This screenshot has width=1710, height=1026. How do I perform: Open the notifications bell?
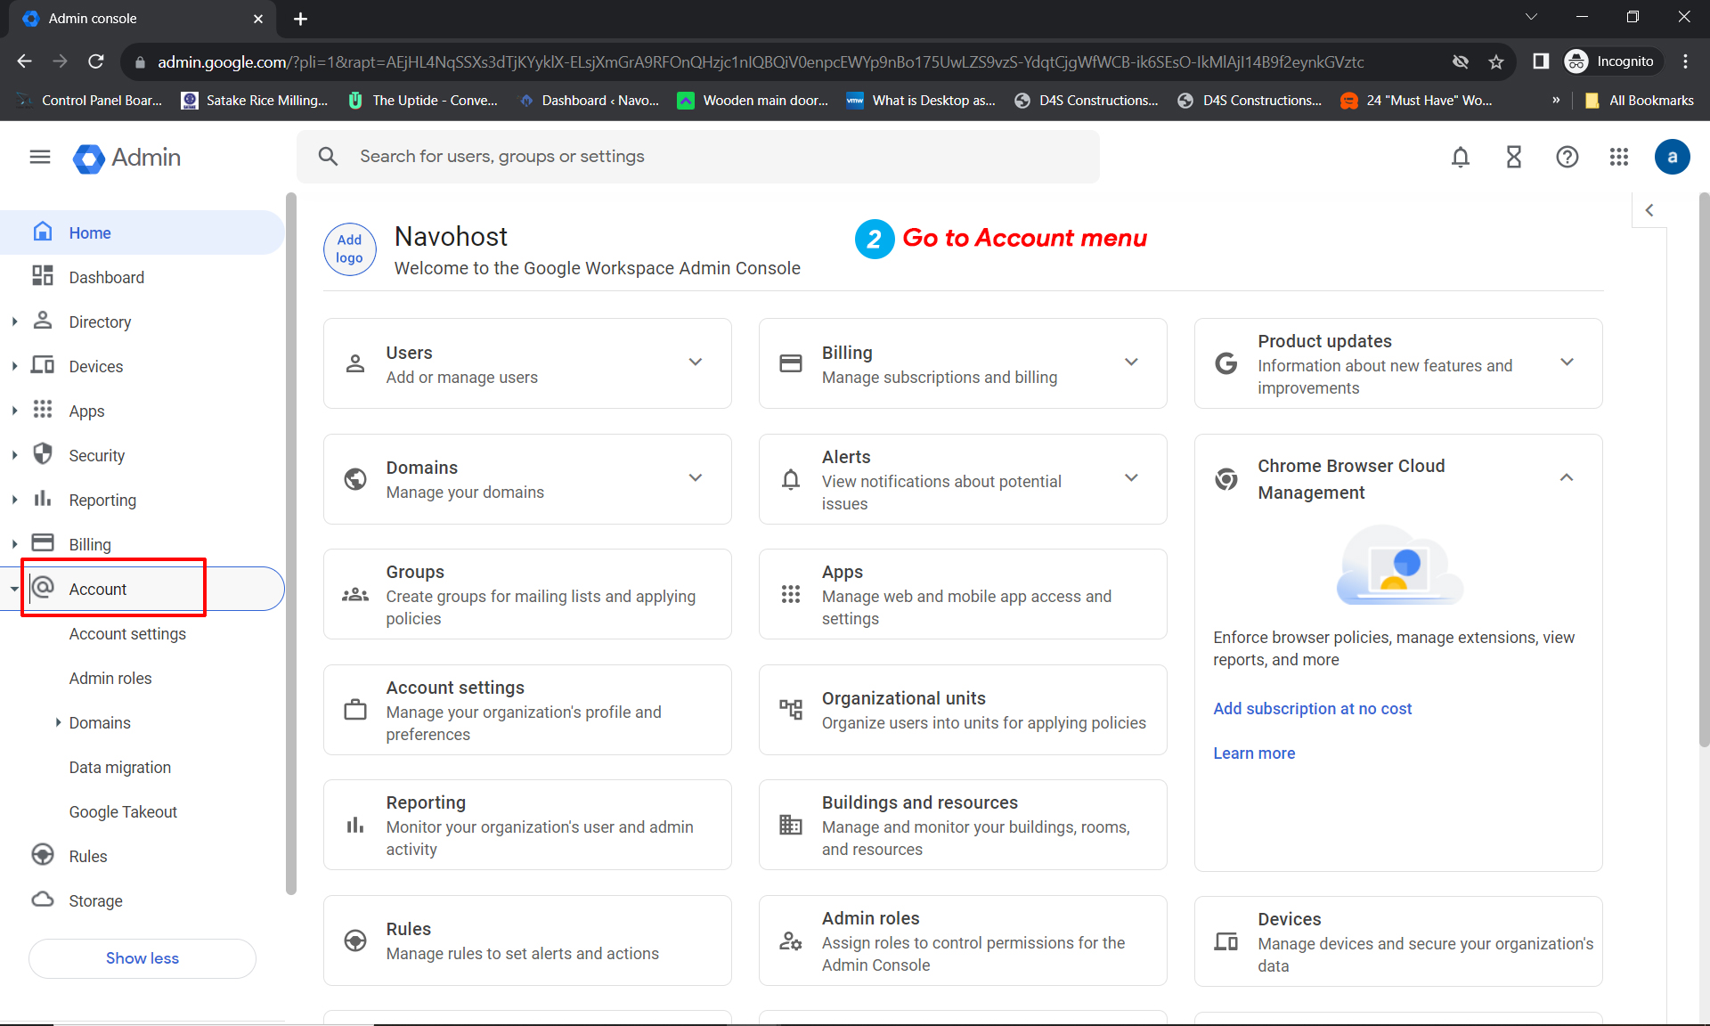pyautogui.click(x=1461, y=157)
